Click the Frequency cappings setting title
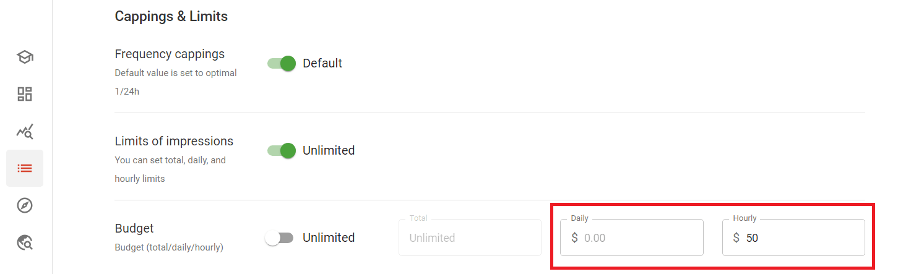This screenshot has height=274, width=911. coord(170,54)
